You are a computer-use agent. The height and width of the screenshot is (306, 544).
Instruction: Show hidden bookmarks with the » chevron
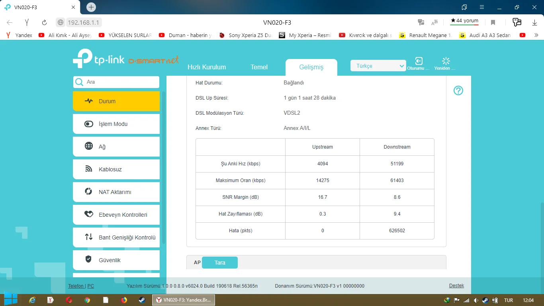(536, 35)
